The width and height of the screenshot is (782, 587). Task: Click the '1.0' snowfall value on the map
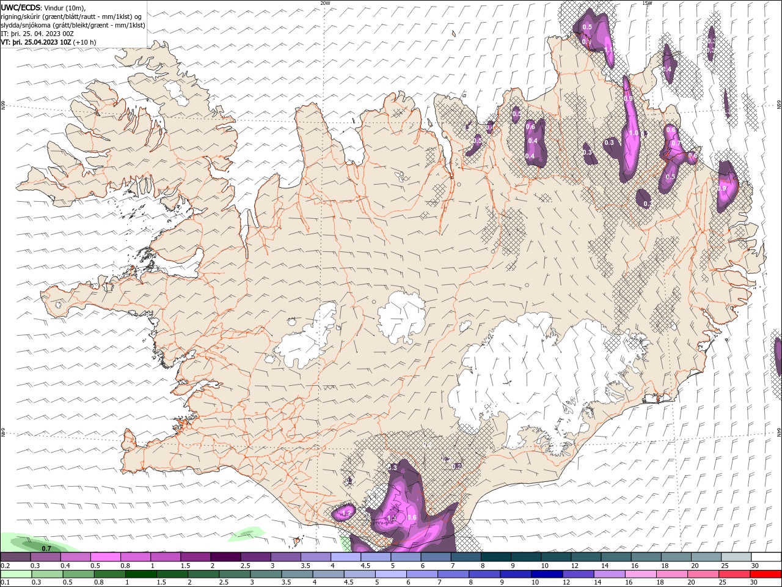tap(634, 133)
